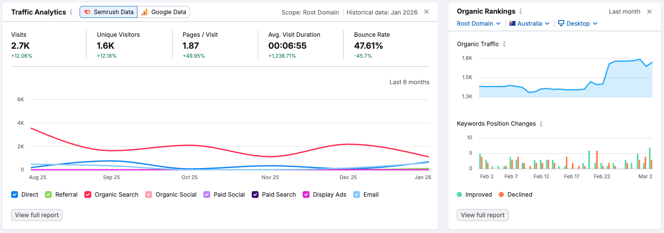Toggle the Paid Search checkbox
This screenshot has height=233, width=664.
coord(255,195)
